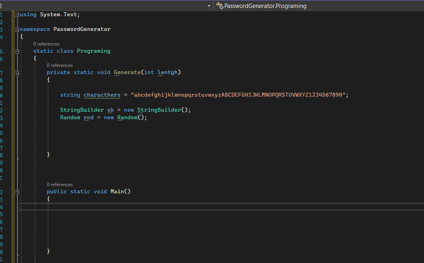Image resolution: width=424 pixels, height=263 pixels.
Task: Click the using keyword on the first line
Action: coord(28,15)
